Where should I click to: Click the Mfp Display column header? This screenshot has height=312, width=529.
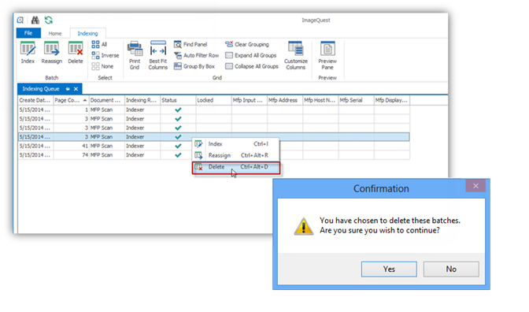pos(392,100)
